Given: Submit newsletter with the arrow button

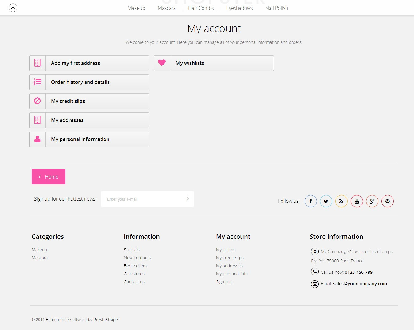Looking at the screenshot, I should [x=187, y=199].
